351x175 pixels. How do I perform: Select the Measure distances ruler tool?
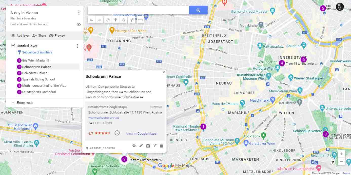point(140,20)
